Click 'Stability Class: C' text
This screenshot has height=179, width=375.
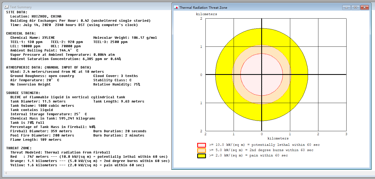pyautogui.click(x=112, y=80)
